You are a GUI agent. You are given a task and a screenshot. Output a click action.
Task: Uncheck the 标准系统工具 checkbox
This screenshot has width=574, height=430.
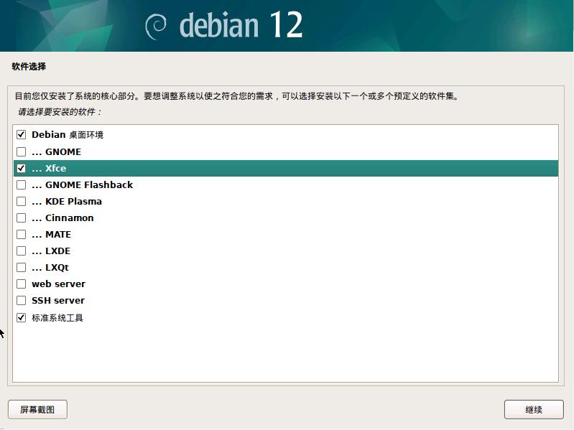(22, 317)
